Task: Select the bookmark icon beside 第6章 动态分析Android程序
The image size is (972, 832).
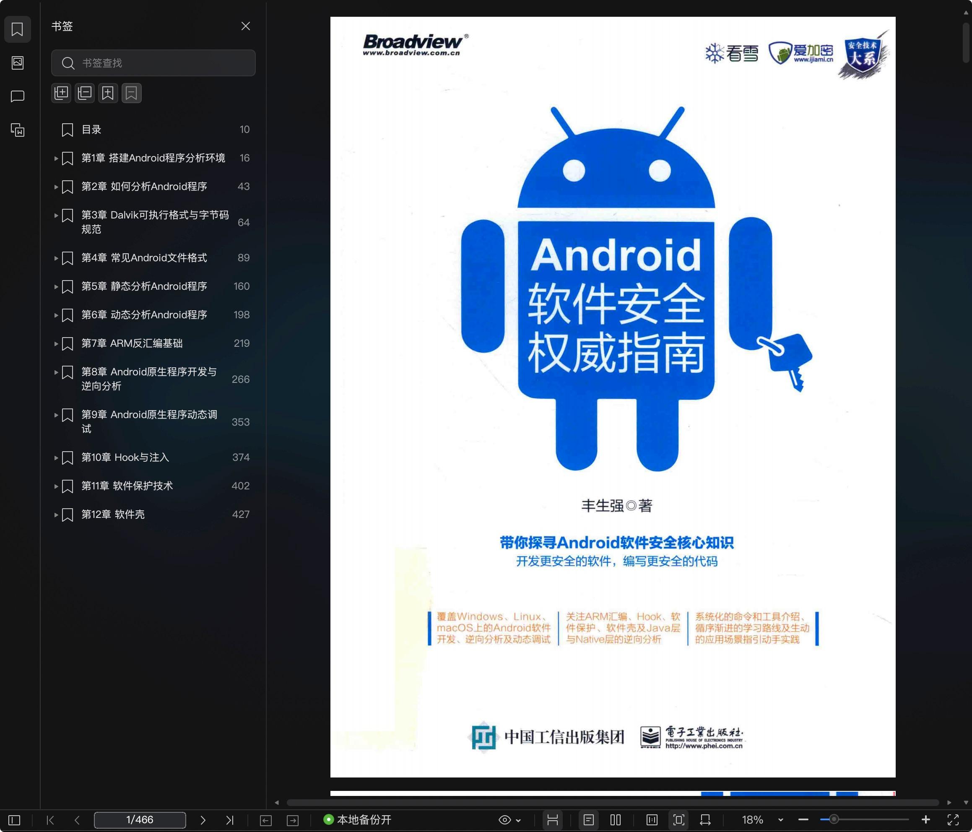Action: click(x=68, y=315)
